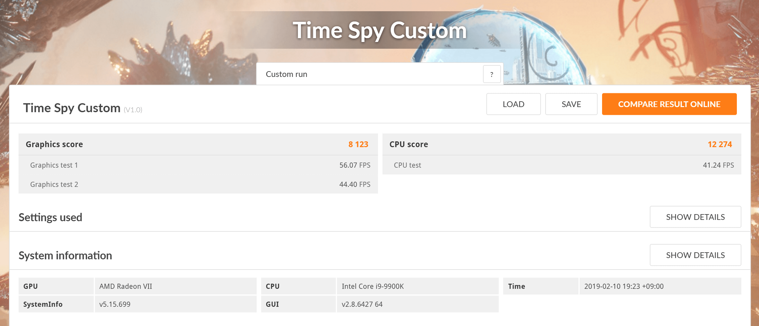
Task: Click Graphics test 2 row label
Action: (54, 184)
